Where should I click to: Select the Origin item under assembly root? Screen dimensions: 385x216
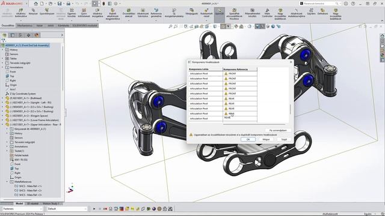(x=11, y=85)
